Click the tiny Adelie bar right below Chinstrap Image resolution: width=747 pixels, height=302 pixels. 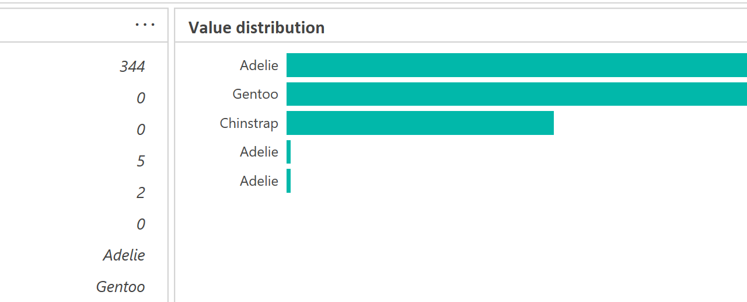pyautogui.click(x=288, y=152)
